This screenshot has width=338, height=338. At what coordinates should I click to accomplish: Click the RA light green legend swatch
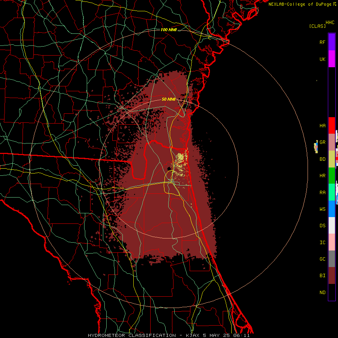(332, 192)
